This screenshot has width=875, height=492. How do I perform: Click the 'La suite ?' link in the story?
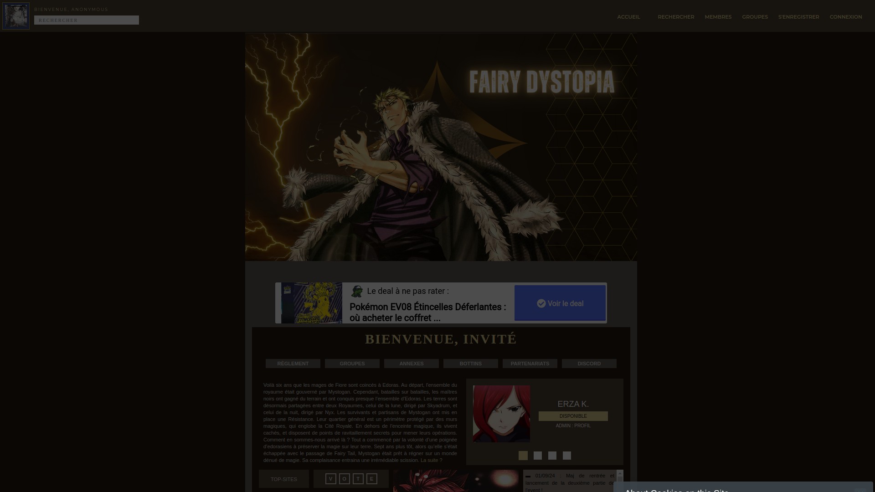point(431,460)
